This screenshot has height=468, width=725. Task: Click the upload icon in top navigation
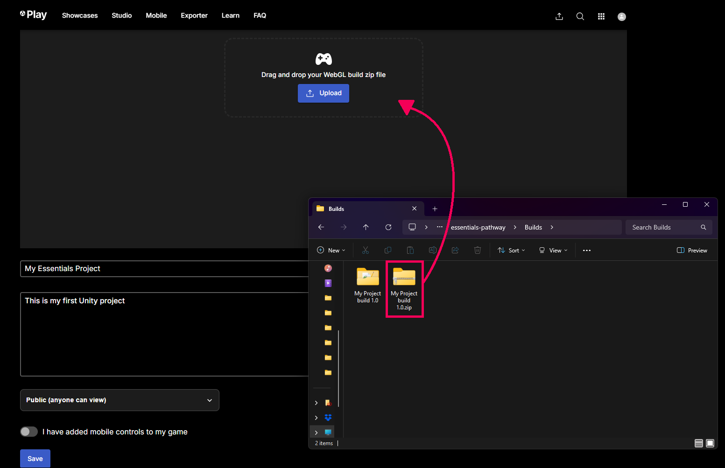pyautogui.click(x=559, y=16)
